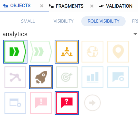Select the faded people circle group object

[x=93, y=51]
